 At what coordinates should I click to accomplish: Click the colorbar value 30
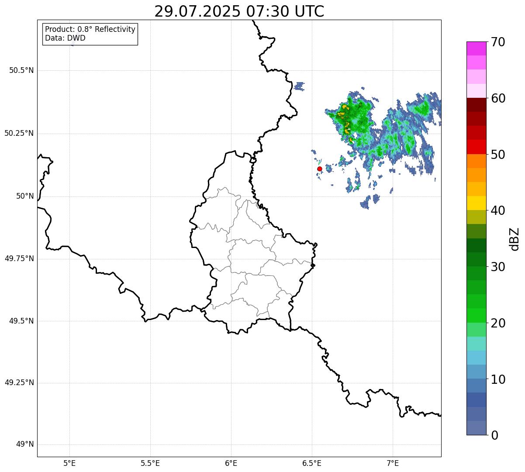[x=498, y=267]
